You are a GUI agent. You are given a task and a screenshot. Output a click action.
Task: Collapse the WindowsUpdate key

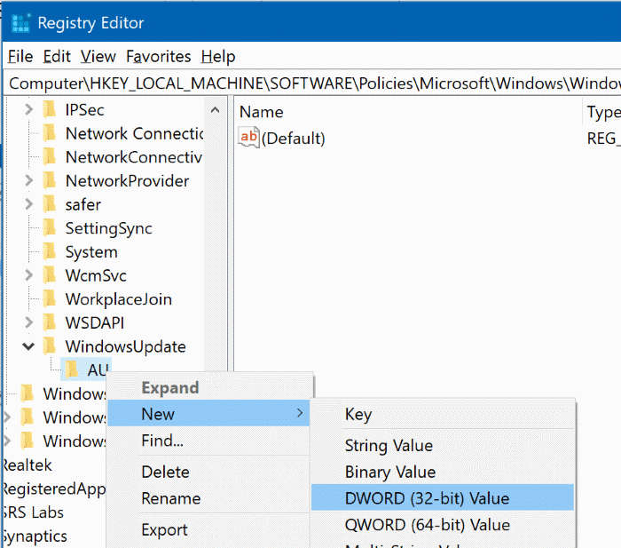pos(28,346)
